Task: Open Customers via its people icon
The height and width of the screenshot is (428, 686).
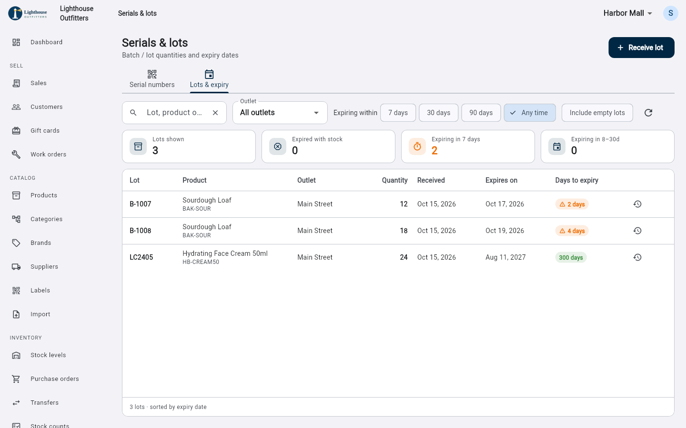Action: pyautogui.click(x=16, y=107)
